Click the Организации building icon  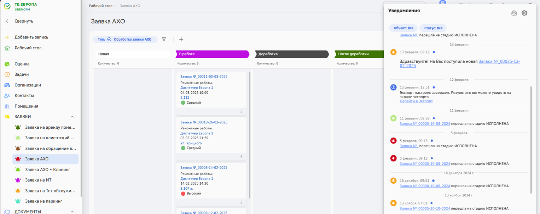tap(7, 85)
